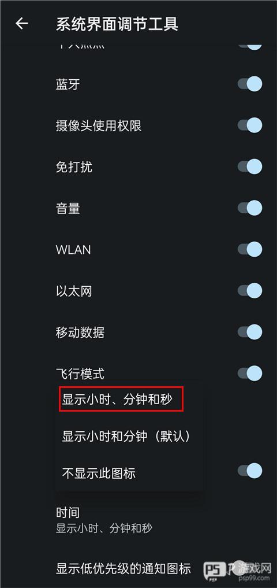Screen dimensions: 277x588
Task: Open the 时间 setting dropdown
Action: pyautogui.click(x=138, y=520)
